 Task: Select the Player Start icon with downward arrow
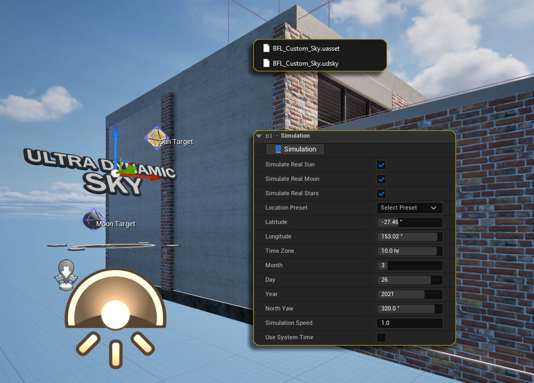pos(66,275)
